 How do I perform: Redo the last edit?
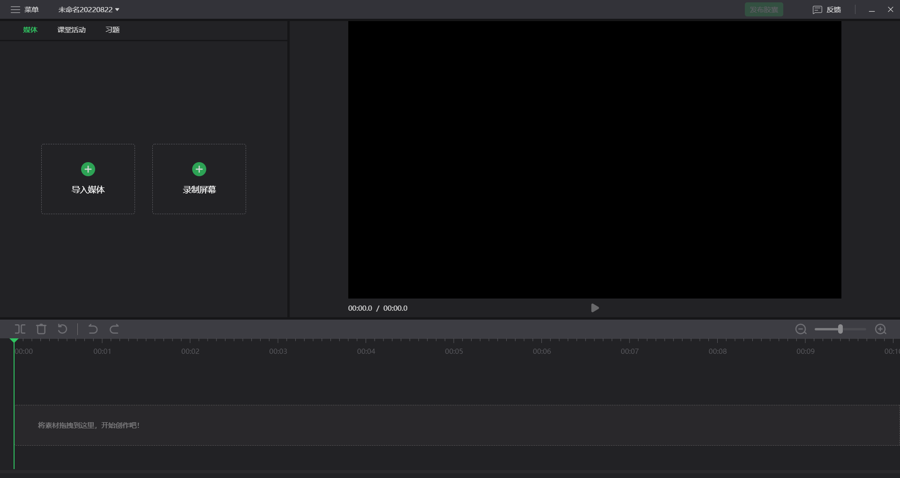pos(114,329)
